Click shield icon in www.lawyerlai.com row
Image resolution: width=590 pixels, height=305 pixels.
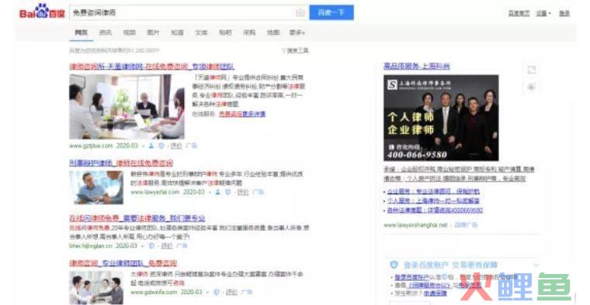coord(227,192)
